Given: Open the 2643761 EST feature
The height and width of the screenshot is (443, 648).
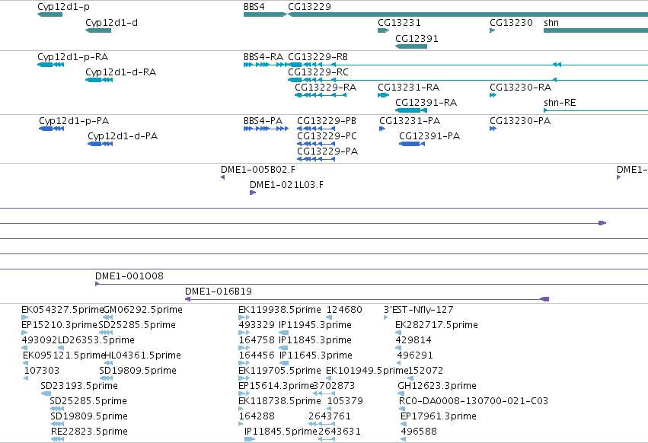Looking at the screenshot, I should [321, 425].
